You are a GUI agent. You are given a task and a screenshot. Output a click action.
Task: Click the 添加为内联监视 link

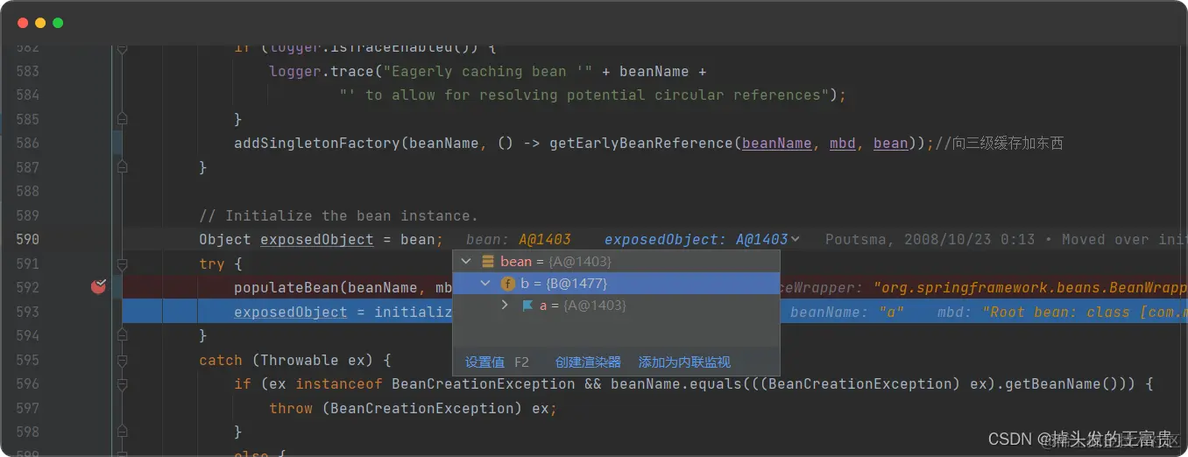684,362
